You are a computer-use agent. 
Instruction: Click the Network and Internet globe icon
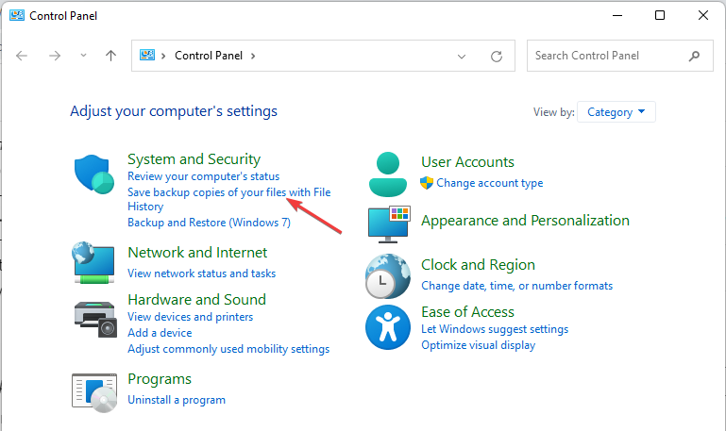[x=94, y=263]
